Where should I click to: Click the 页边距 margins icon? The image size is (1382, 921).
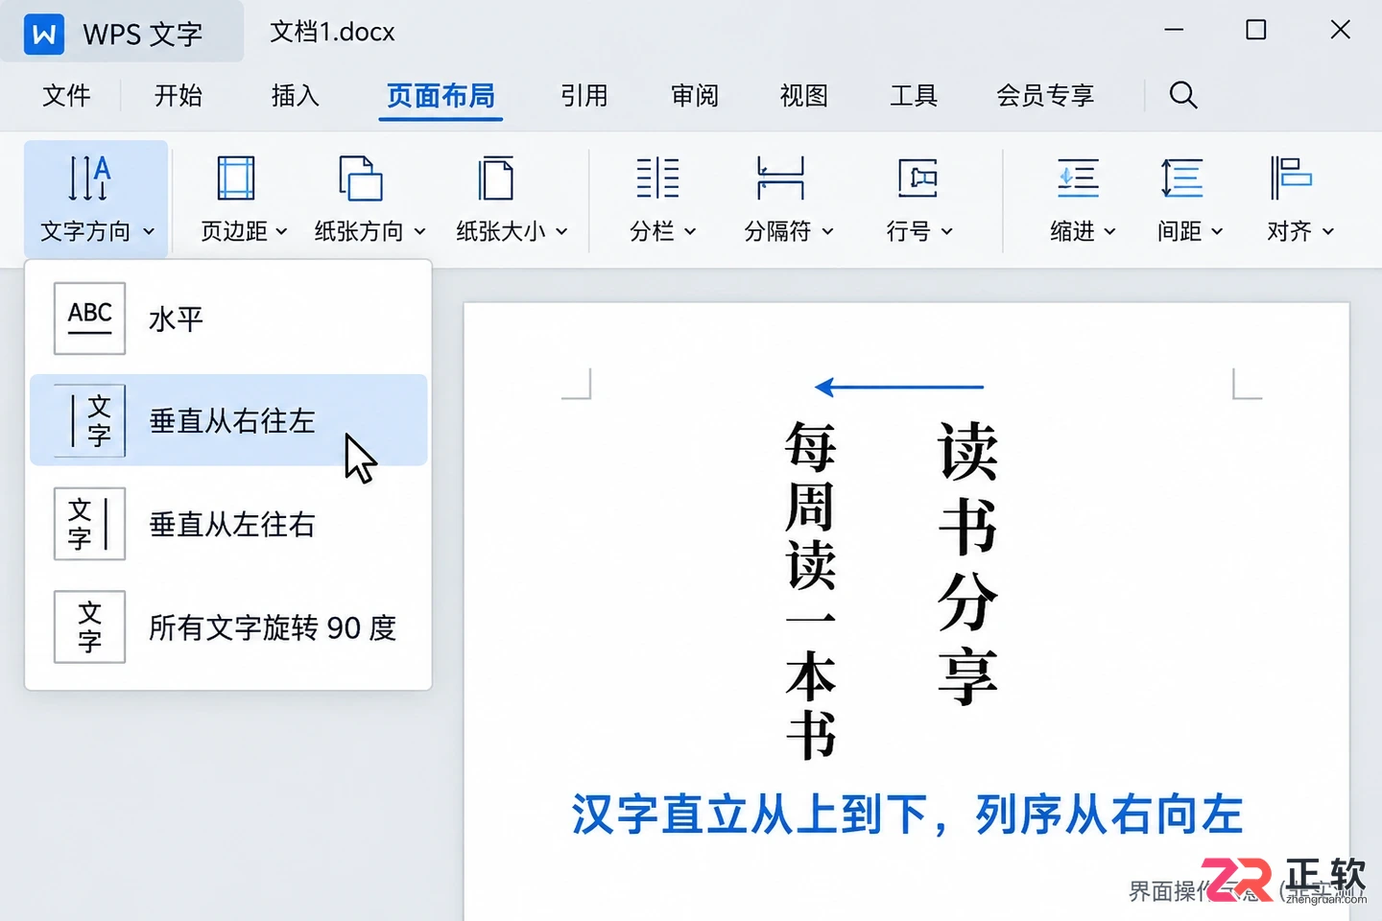pyautogui.click(x=236, y=178)
